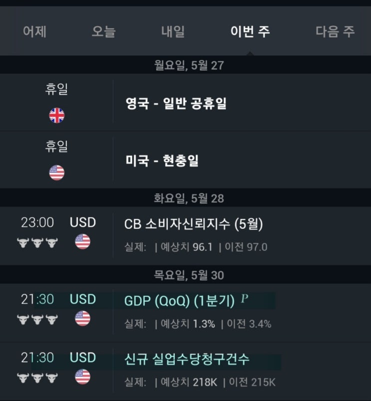Tap the US flag beside 현충일 holiday
371x401 pixels.
56,173
